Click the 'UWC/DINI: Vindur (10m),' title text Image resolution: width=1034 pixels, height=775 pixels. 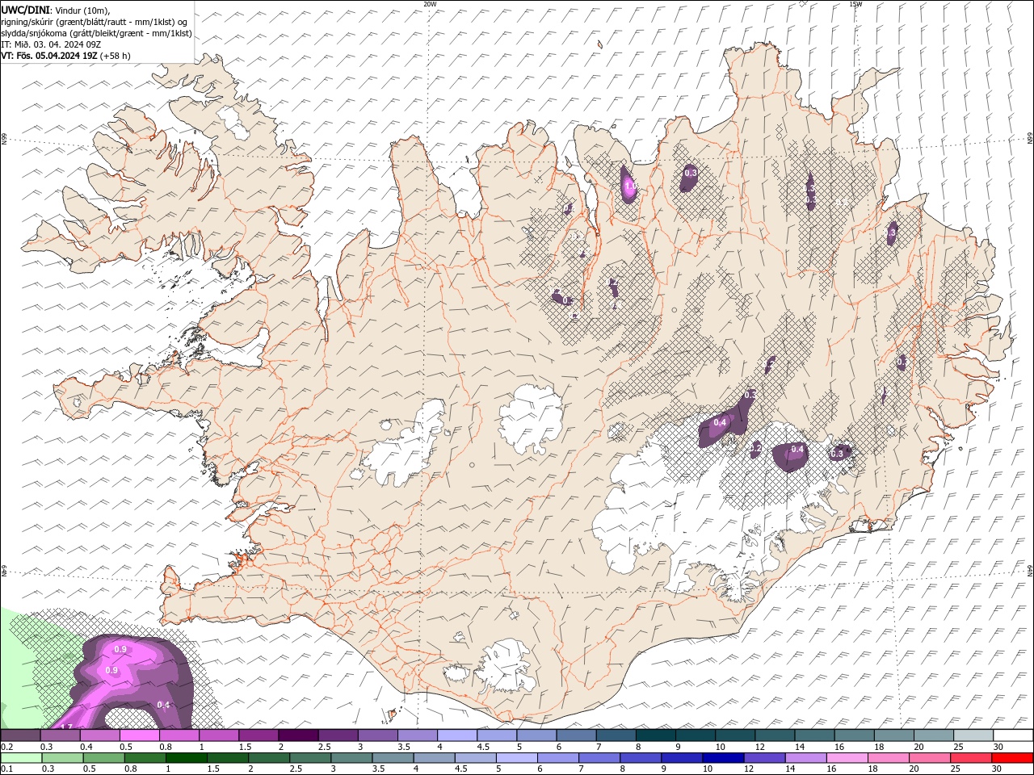pyautogui.click(x=55, y=10)
